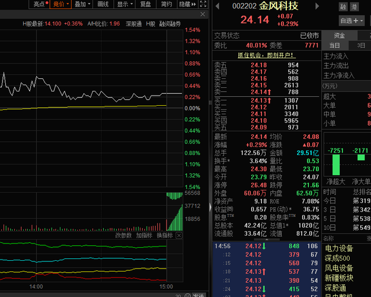Switch to 简约 simple view
This screenshot has width=371, height=297.
tap(167, 4)
